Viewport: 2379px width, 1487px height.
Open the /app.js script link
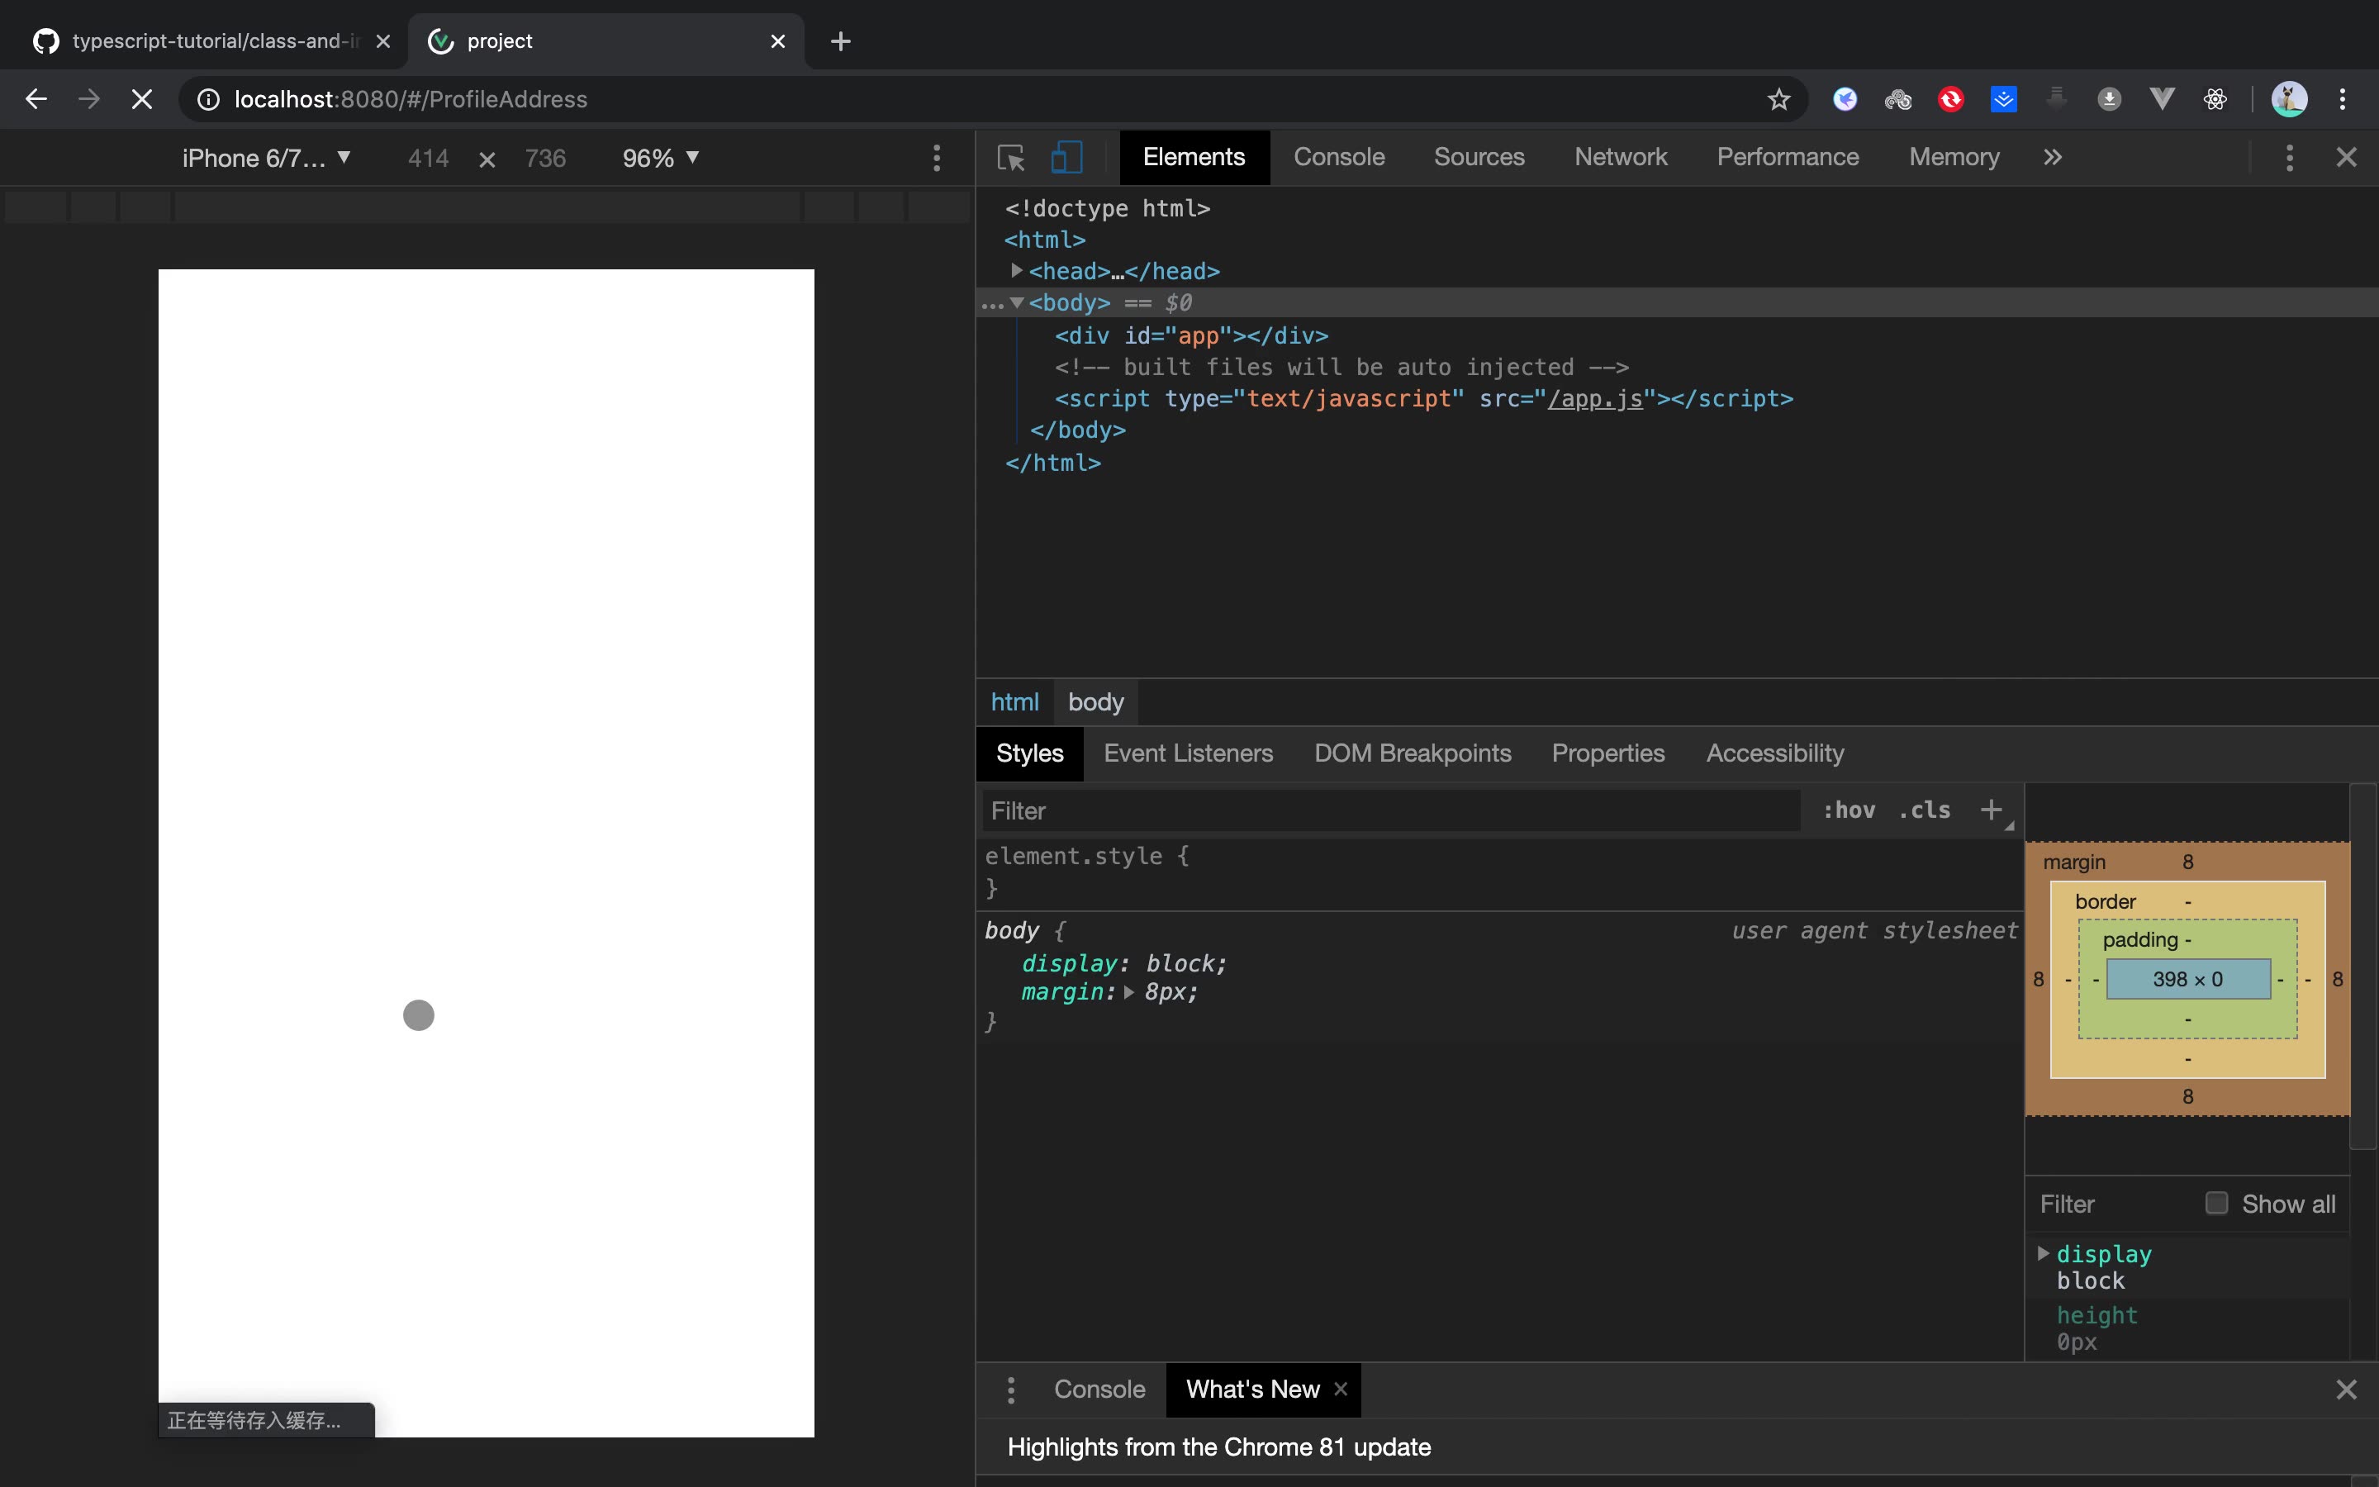click(x=1594, y=398)
